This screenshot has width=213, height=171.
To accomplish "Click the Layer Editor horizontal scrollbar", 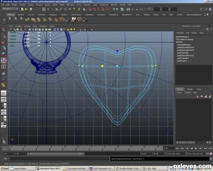I will (x=187, y=142).
